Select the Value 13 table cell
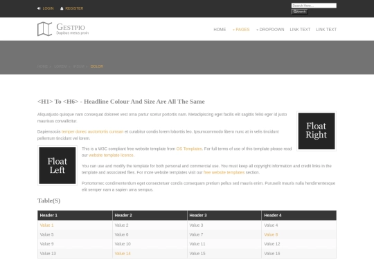The width and height of the screenshot is (374, 280). [x=75, y=254]
